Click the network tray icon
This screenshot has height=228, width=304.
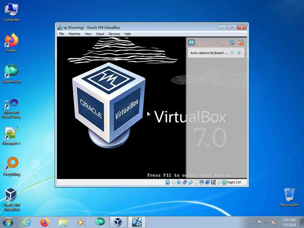(267, 222)
